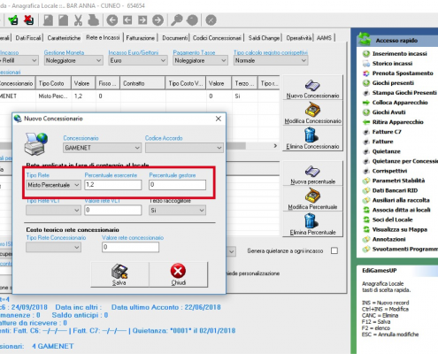The image size is (438, 354).
Task: Click the red cancel-record toolbar icon
Action: (28, 20)
